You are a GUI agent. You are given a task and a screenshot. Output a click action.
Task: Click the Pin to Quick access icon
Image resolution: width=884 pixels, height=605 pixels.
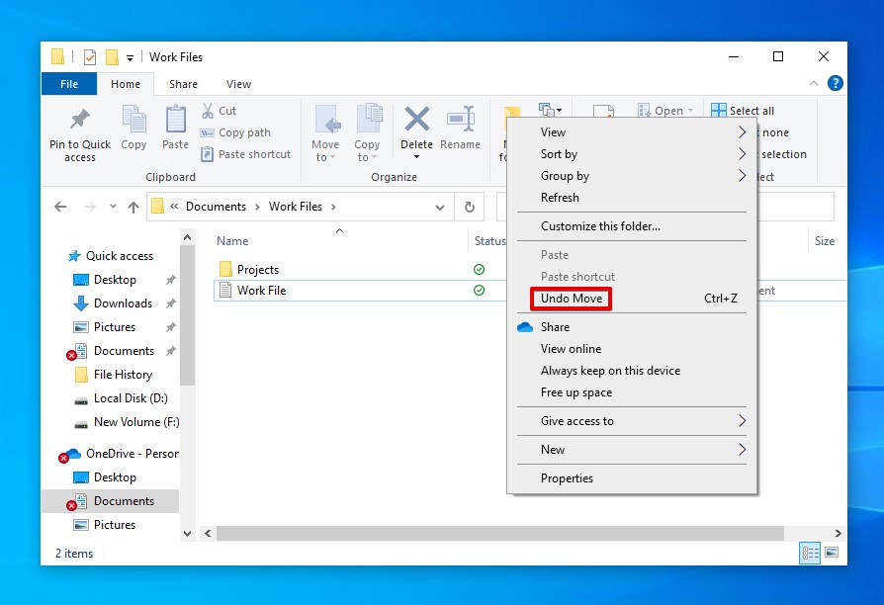pos(79,121)
